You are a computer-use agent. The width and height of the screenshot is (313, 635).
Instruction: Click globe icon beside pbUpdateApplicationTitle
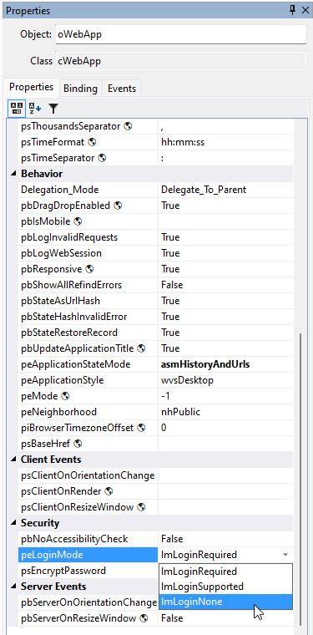coord(141,348)
